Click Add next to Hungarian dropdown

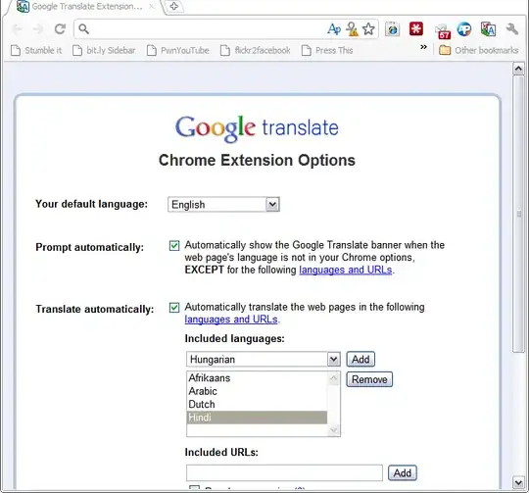(361, 359)
